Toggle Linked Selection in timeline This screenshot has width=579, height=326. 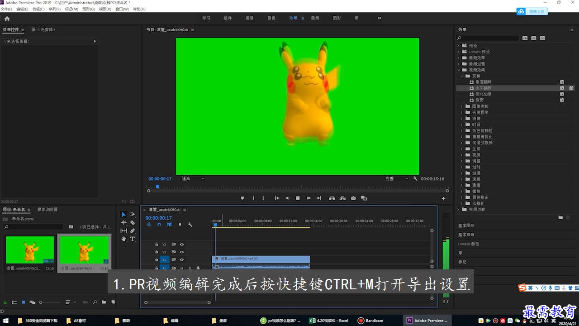click(169, 225)
